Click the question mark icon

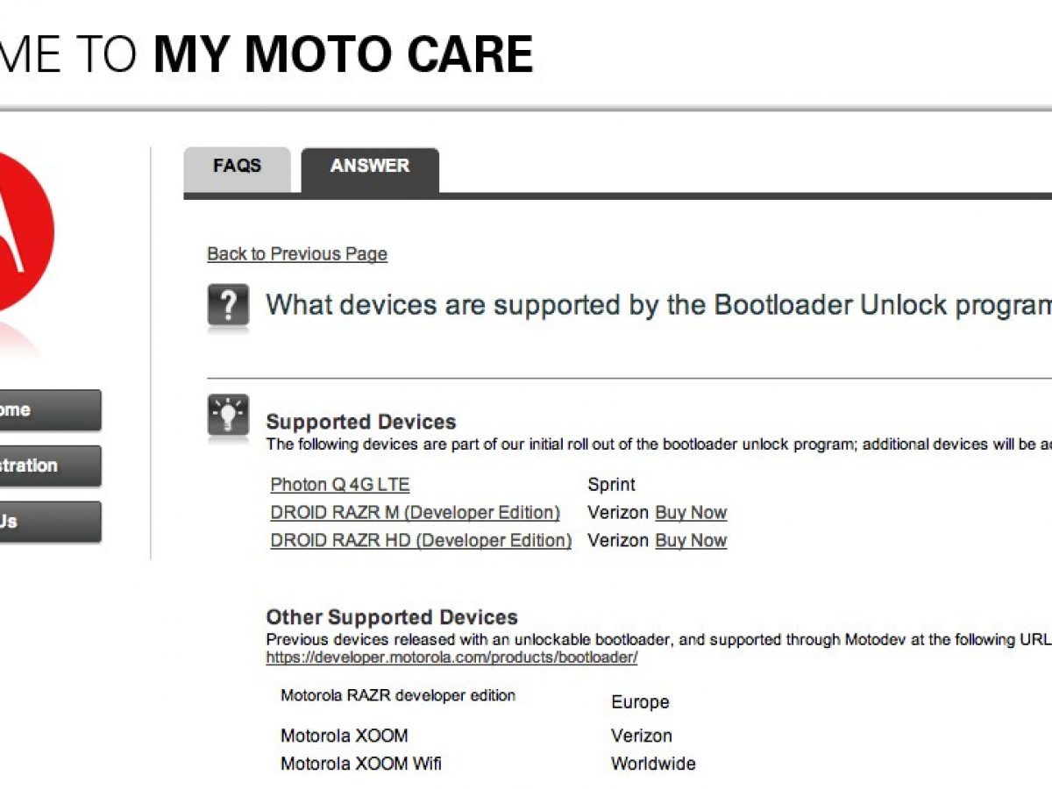click(228, 305)
